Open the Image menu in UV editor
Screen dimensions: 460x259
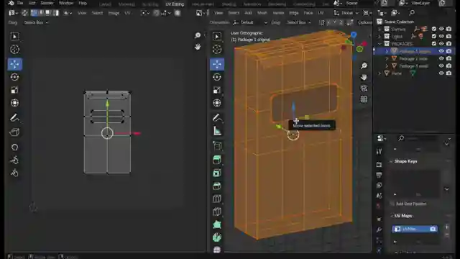(114, 13)
